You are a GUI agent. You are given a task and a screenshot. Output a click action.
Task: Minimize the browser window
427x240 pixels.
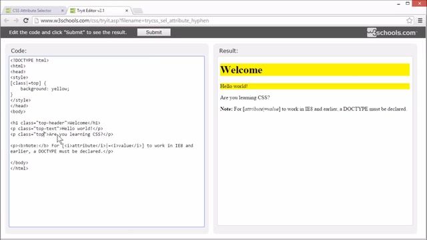pos(398,3)
